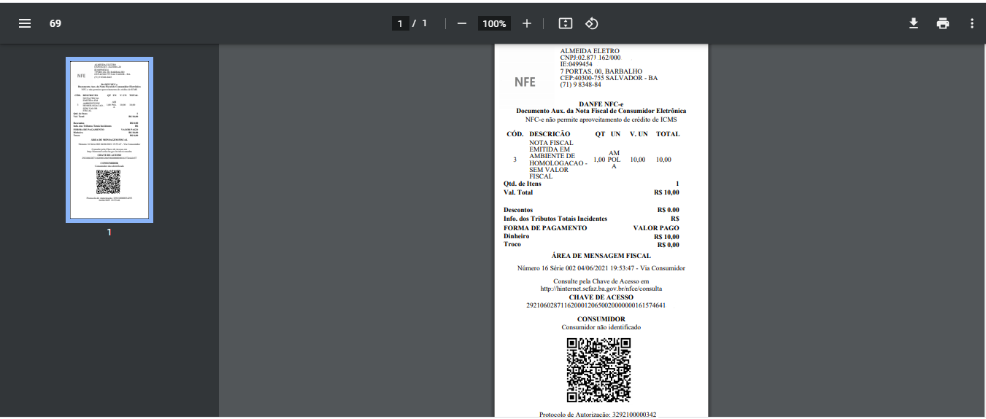The image size is (986, 419).
Task: Click the zoom in plus icon
Action: [527, 23]
